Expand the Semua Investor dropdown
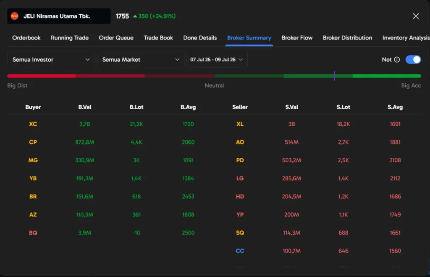The width and height of the screenshot is (430, 277). point(51,60)
